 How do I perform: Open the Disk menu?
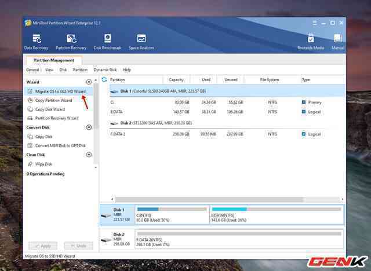(63, 70)
